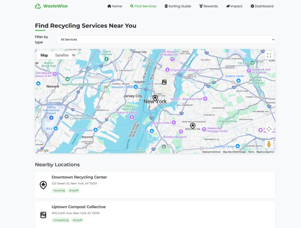Open the Google logo on the map

(x=43, y=150)
